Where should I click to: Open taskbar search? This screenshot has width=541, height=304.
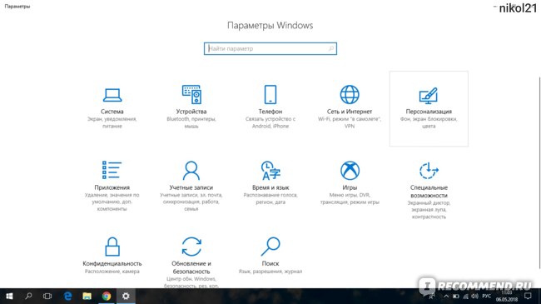click(x=28, y=296)
